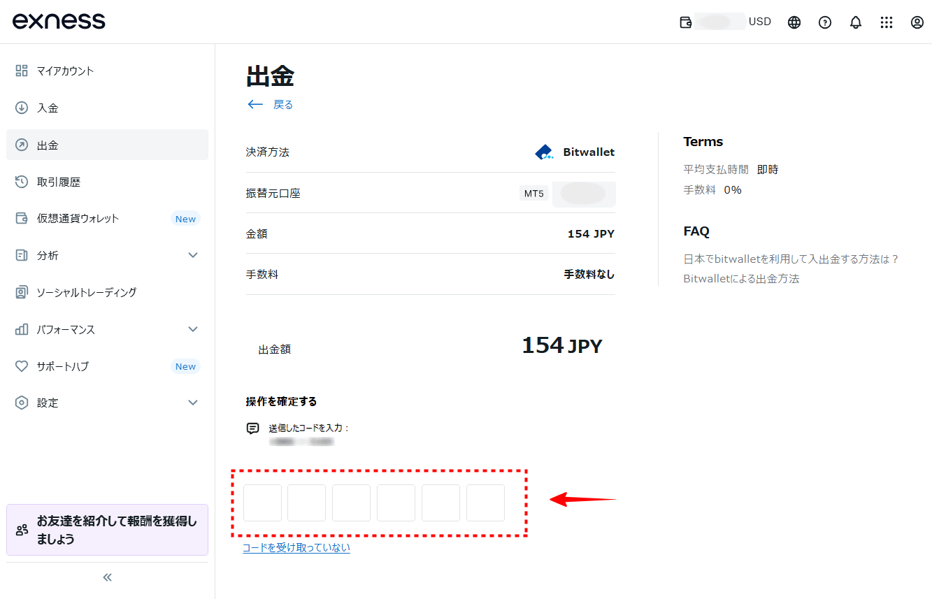Click the first code digit box
This screenshot has height=599, width=932.
click(x=262, y=503)
